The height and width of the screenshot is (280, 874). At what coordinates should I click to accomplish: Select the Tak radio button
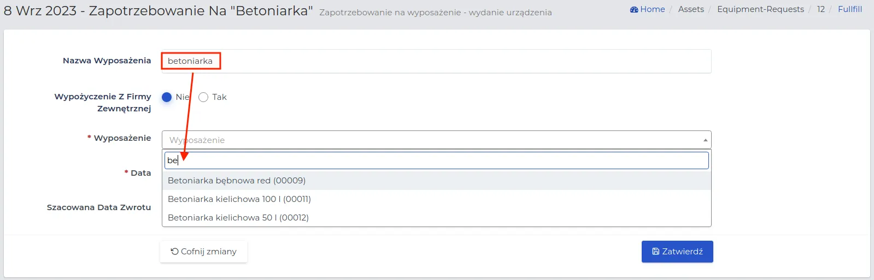[203, 97]
